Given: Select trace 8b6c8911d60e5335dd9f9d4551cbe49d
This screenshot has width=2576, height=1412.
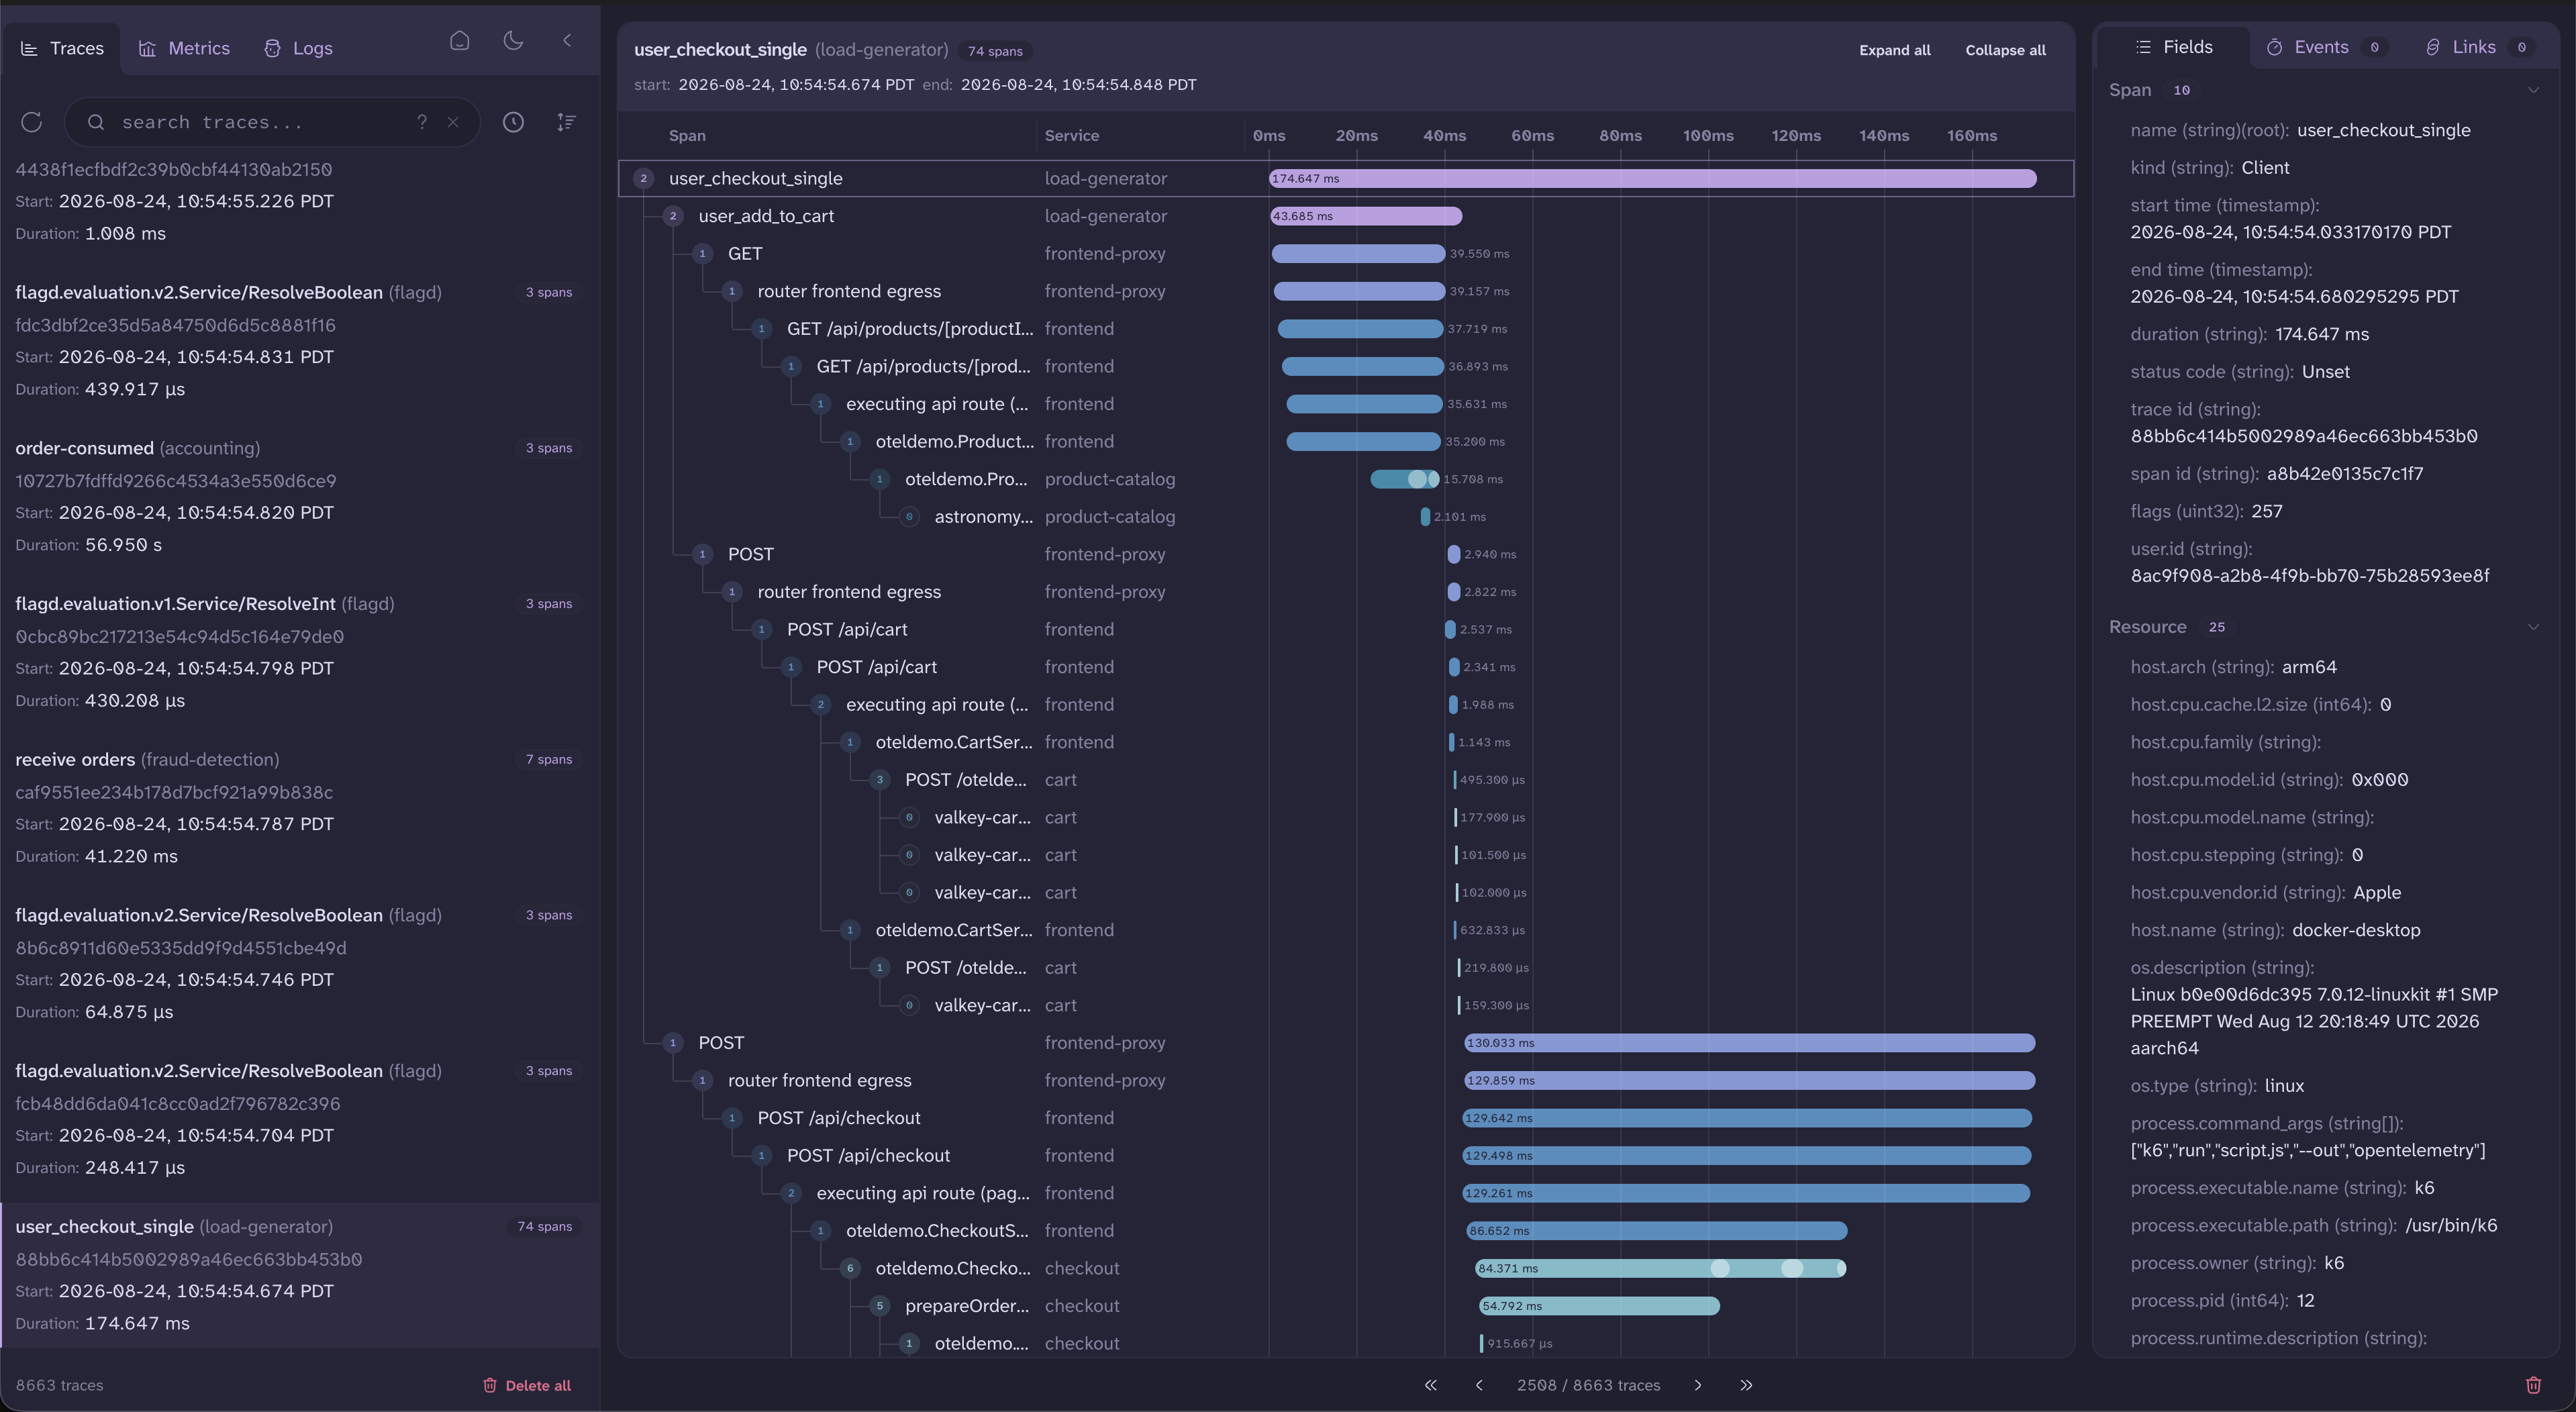Looking at the screenshot, I should 300,963.
